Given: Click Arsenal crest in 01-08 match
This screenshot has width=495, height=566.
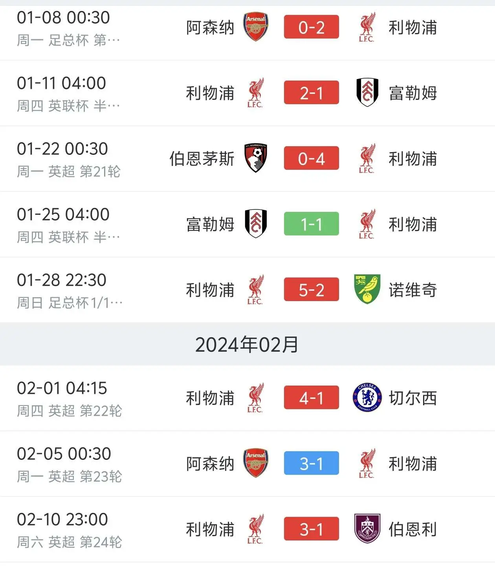Looking at the screenshot, I should 256,27.
